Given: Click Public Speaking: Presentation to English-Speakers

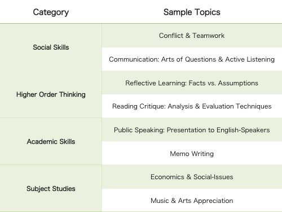Looking at the screenshot, I should click(x=192, y=130).
